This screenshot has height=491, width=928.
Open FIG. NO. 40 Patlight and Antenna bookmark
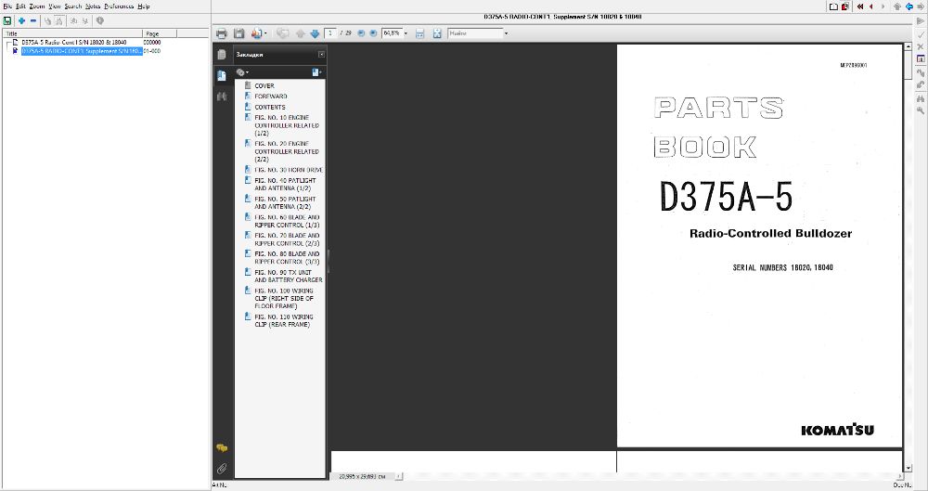tap(285, 184)
